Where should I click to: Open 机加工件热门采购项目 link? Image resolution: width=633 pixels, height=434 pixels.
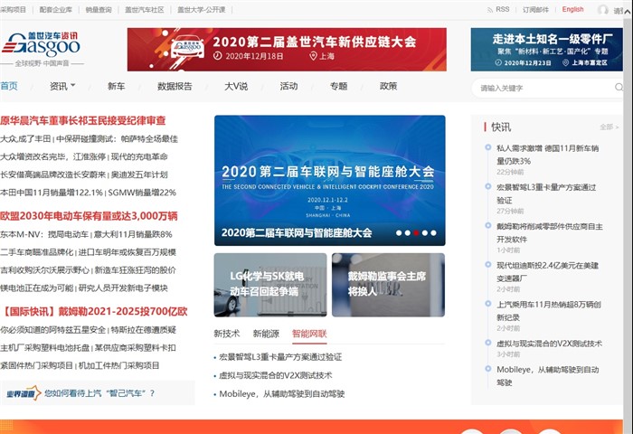point(118,365)
